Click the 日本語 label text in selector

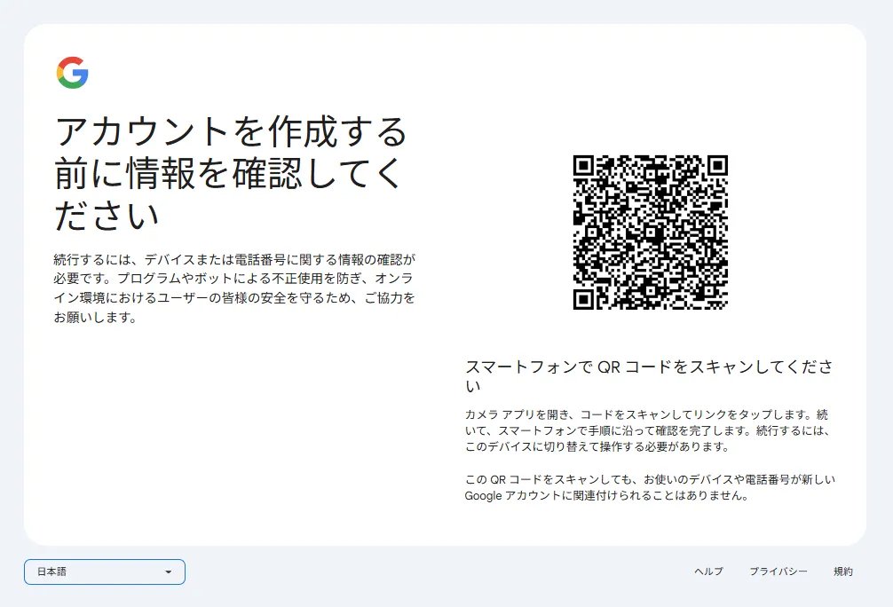click(51, 572)
